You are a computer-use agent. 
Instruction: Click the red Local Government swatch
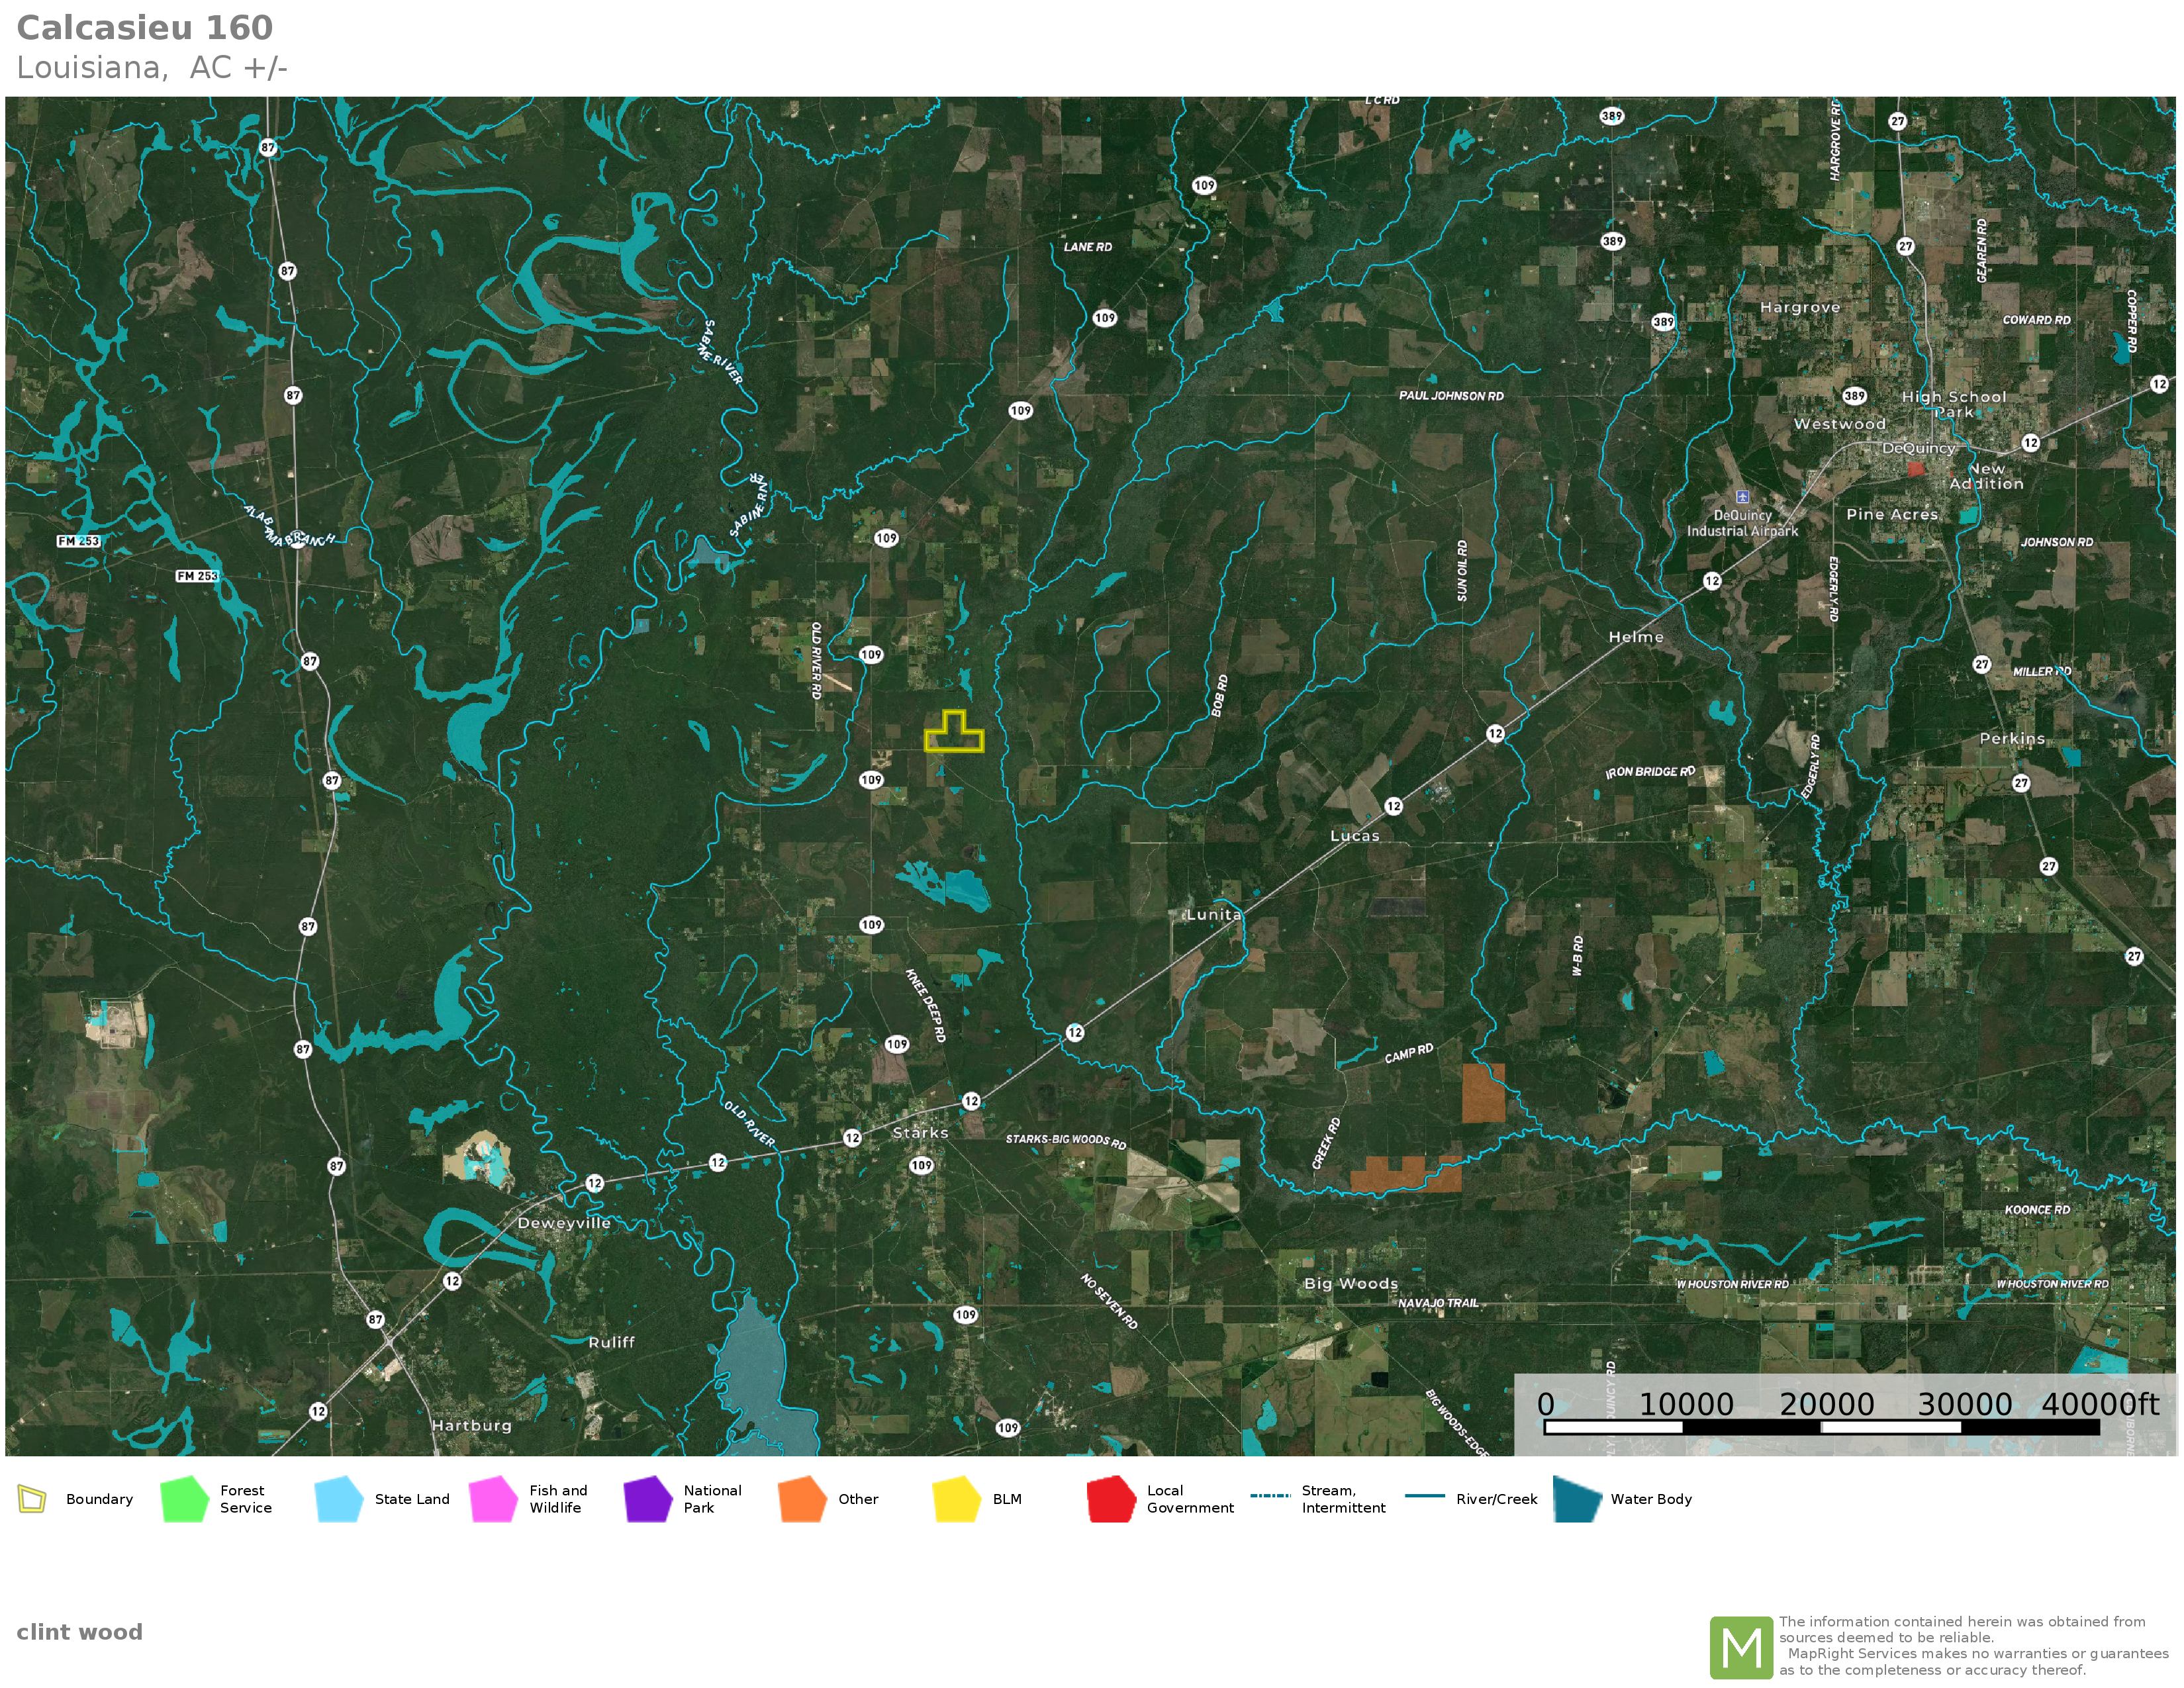click(x=1110, y=1499)
